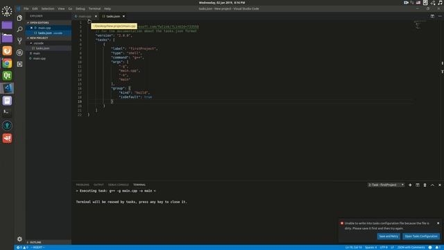The width and height of the screenshot is (444, 250).
Task: Open the terminal selector dropdown
Action: click(x=386, y=185)
